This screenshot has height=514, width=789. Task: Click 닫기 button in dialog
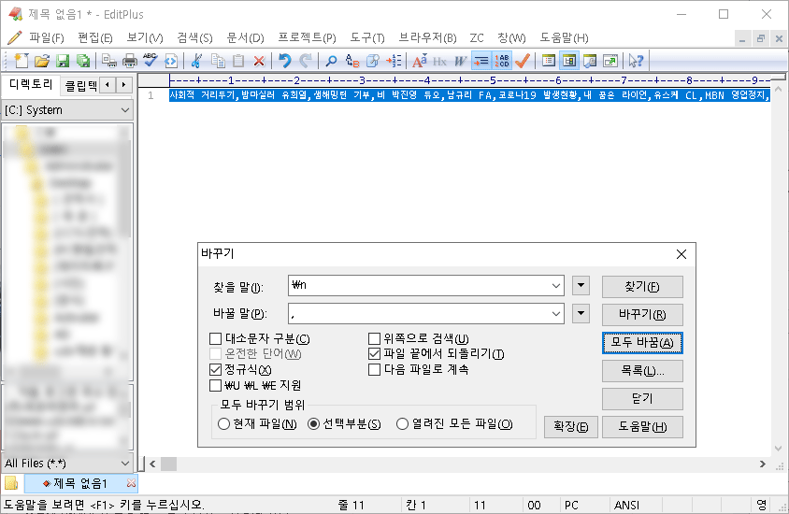(642, 399)
